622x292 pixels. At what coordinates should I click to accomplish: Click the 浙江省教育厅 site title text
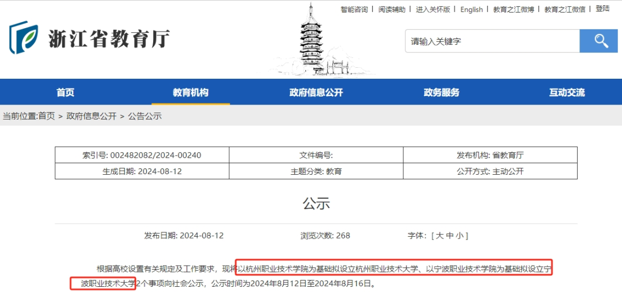pos(109,39)
